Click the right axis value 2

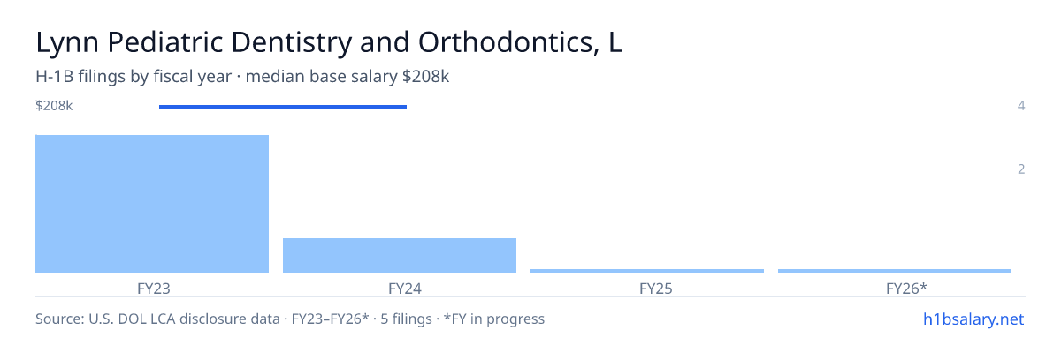1021,169
